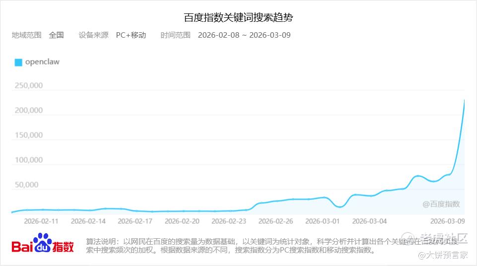Click the blue openclaw legend swatch
The width and height of the screenshot is (477, 266).
click(18, 63)
